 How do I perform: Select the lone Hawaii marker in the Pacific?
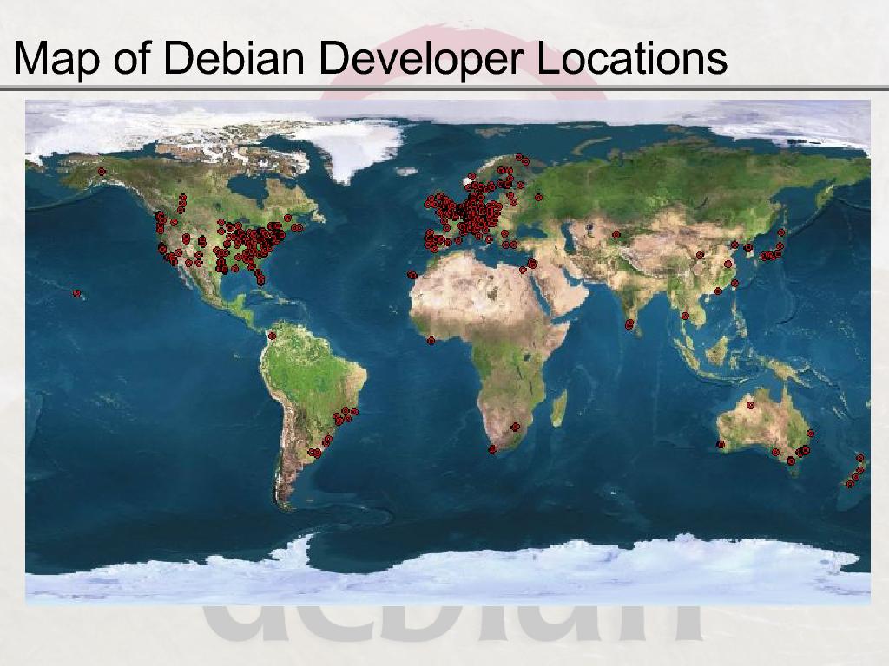click(x=76, y=294)
